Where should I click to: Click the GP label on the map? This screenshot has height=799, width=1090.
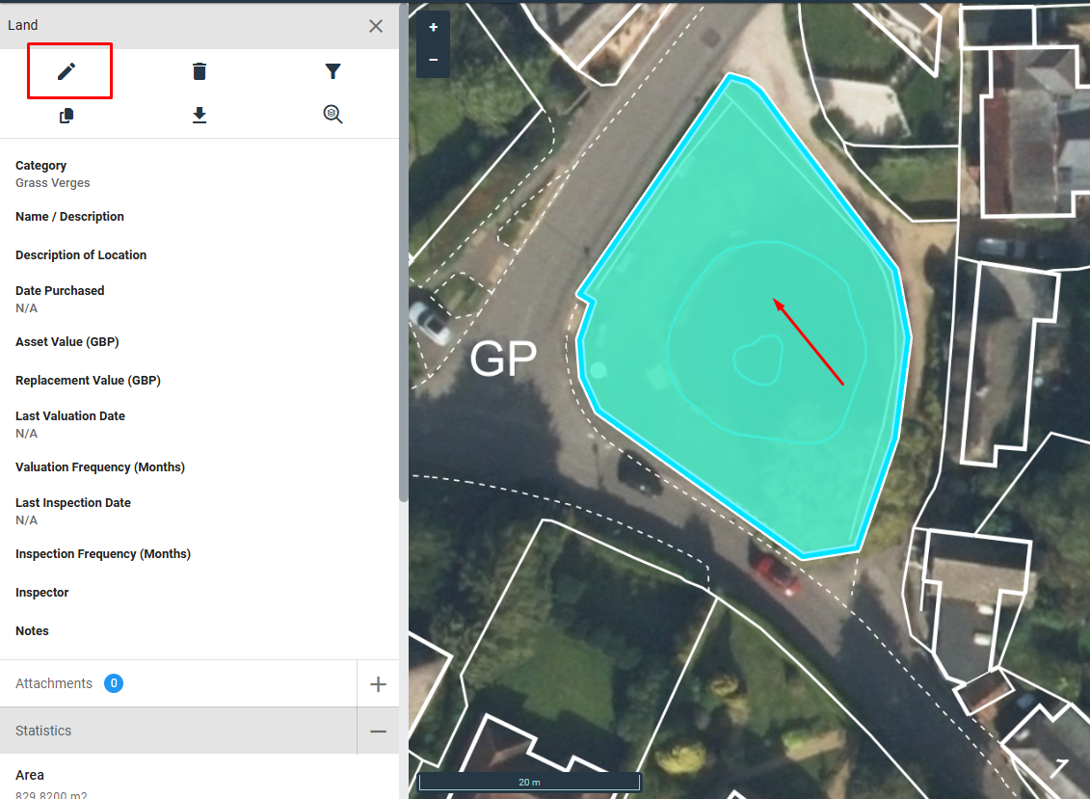(502, 360)
